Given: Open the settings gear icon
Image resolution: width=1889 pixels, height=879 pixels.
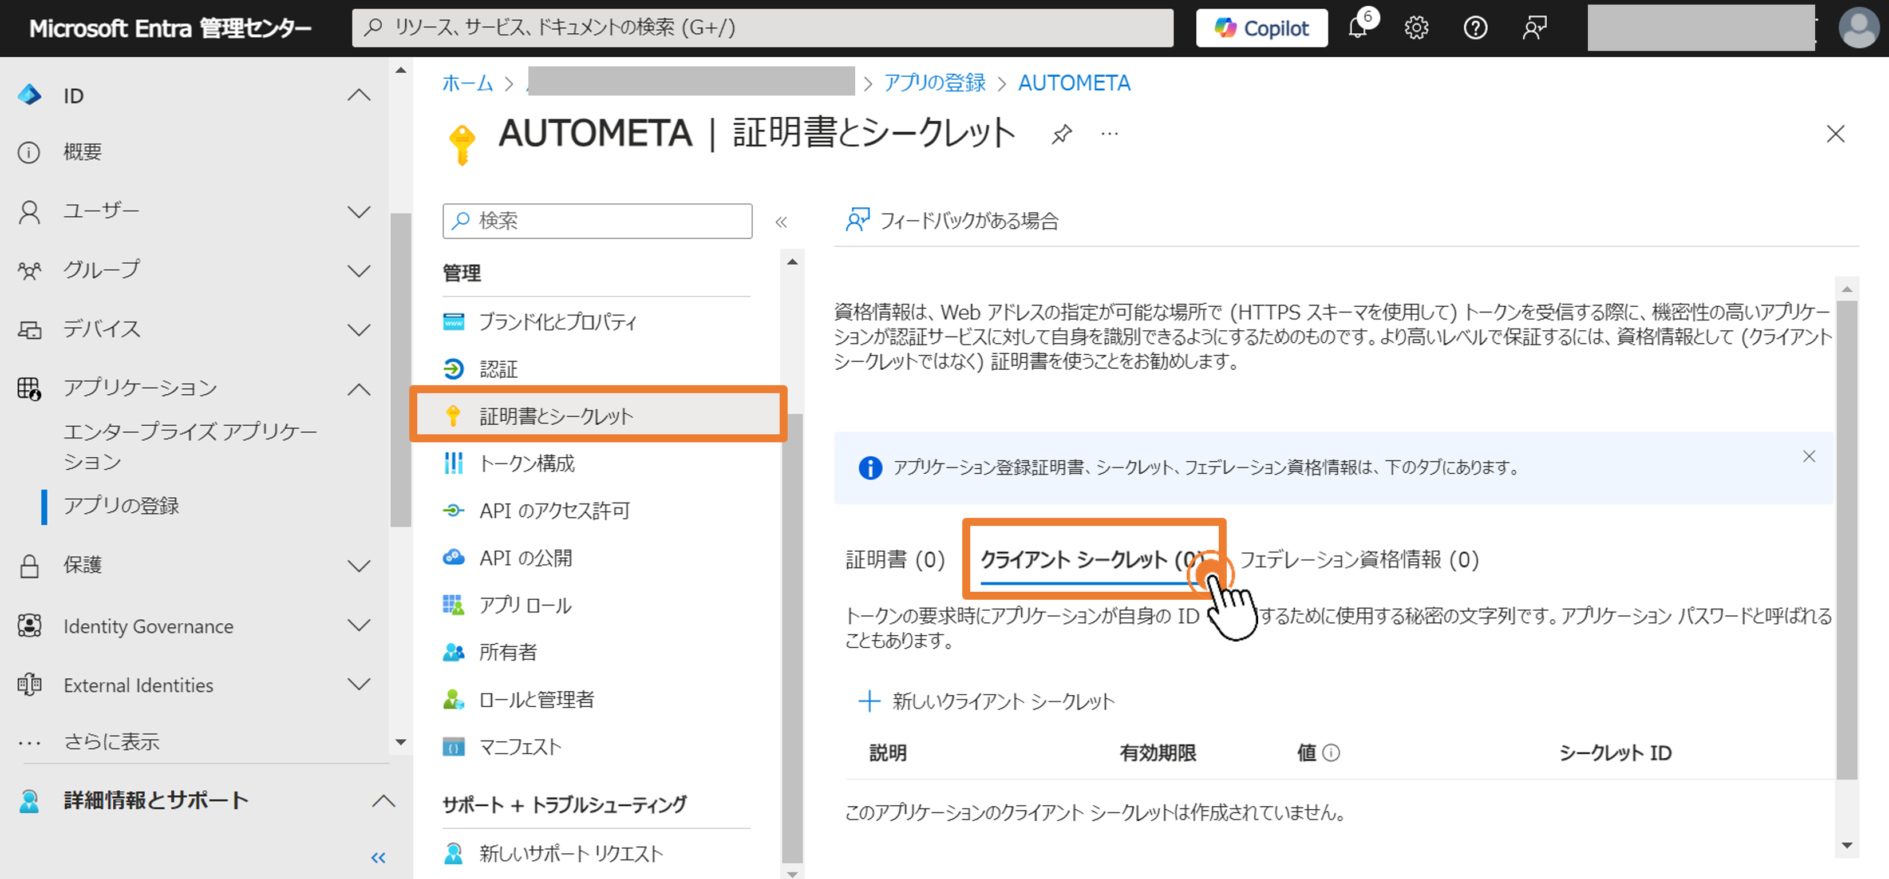Looking at the screenshot, I should pyautogui.click(x=1416, y=28).
